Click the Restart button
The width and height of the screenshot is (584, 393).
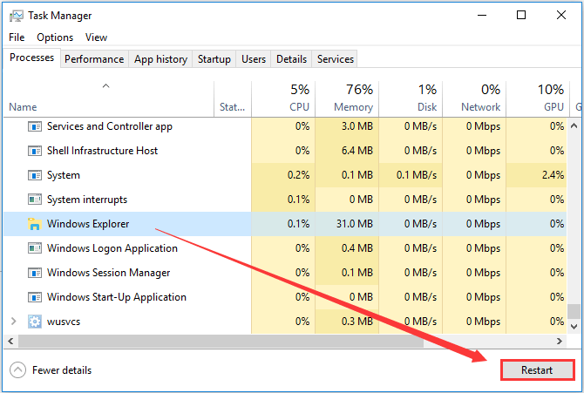537,369
